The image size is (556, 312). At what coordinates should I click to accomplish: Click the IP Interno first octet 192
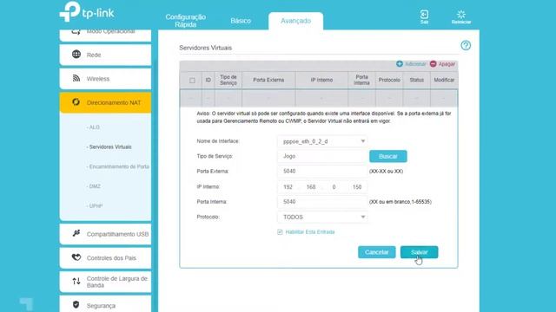(288, 187)
